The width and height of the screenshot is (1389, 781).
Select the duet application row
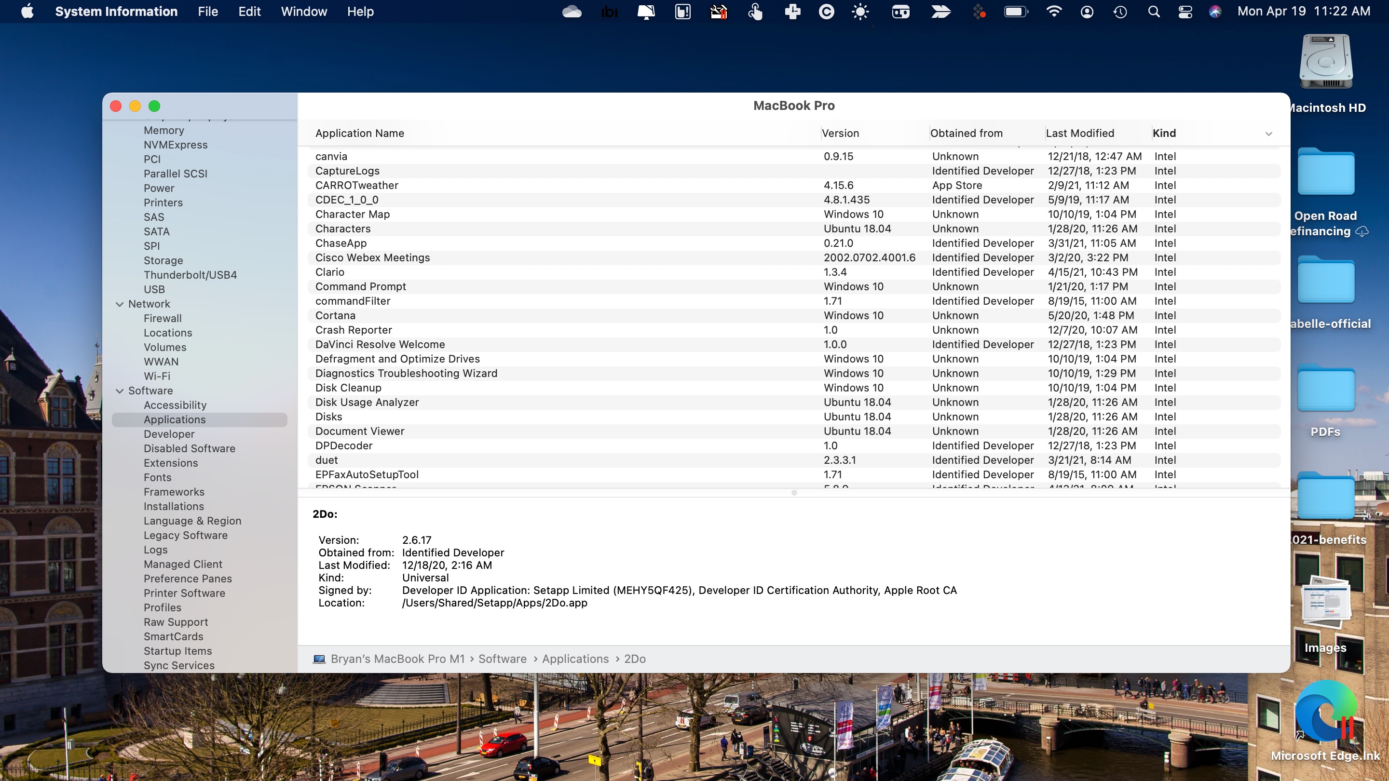(x=794, y=460)
